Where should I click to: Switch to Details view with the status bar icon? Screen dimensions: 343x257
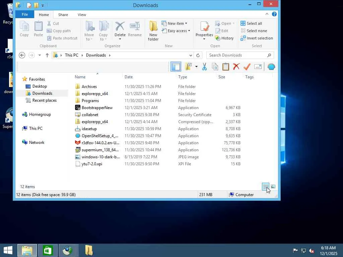click(x=266, y=186)
